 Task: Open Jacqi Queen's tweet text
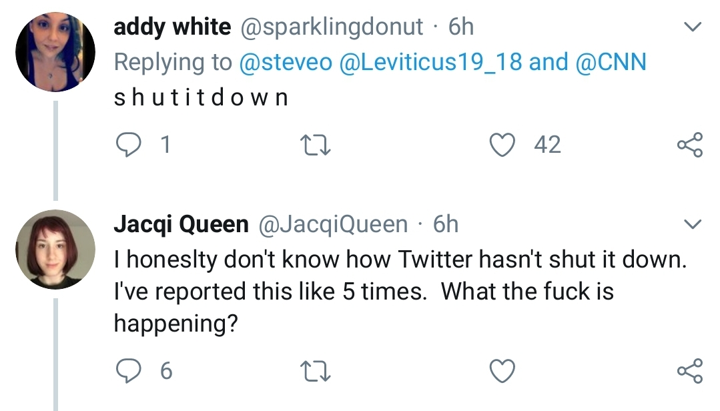click(x=399, y=291)
